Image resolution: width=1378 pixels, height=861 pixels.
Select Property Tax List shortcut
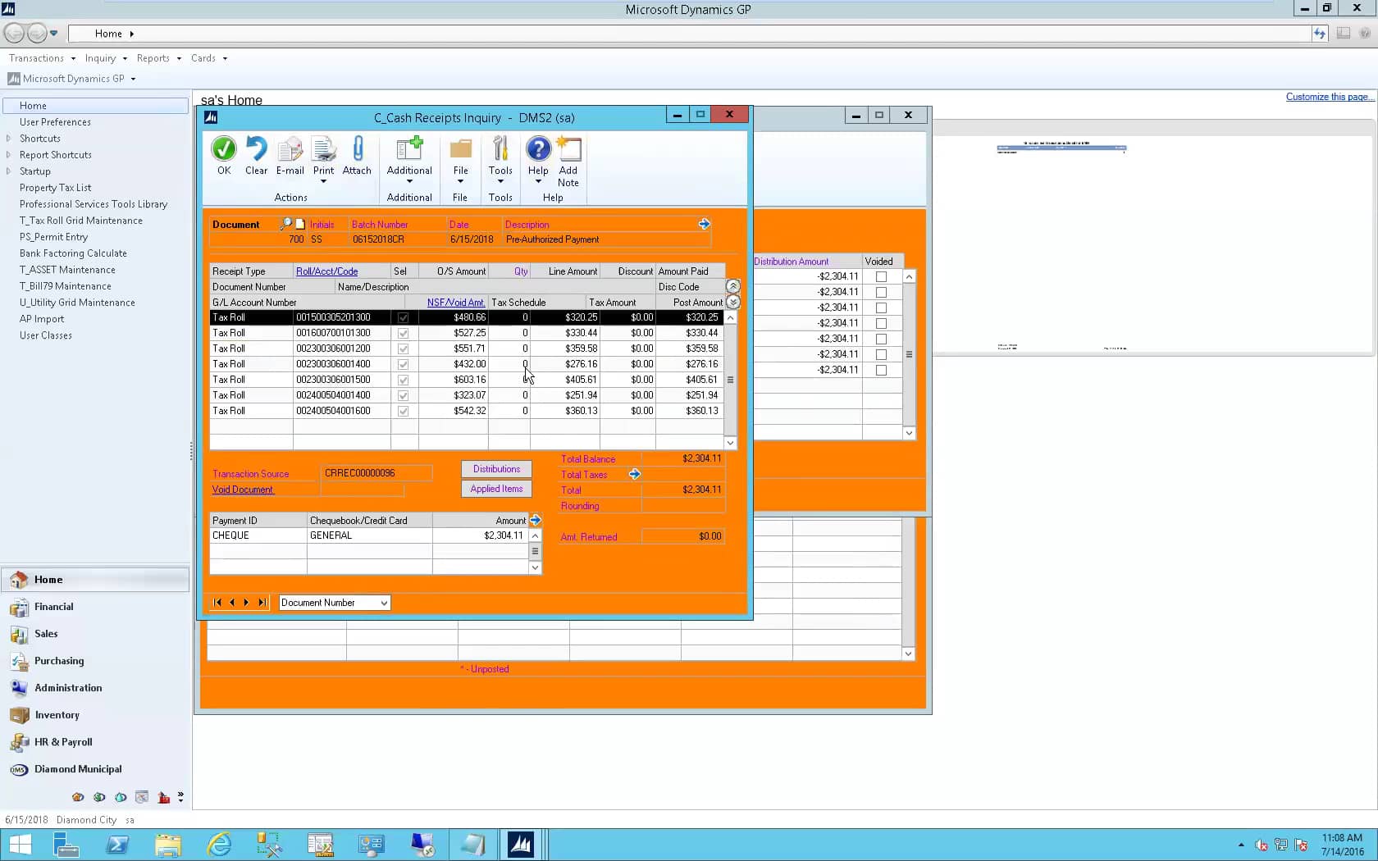[x=55, y=188]
